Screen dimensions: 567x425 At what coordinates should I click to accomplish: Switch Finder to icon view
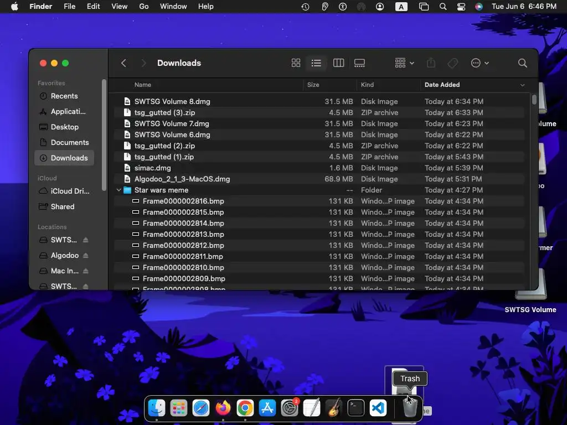click(296, 63)
